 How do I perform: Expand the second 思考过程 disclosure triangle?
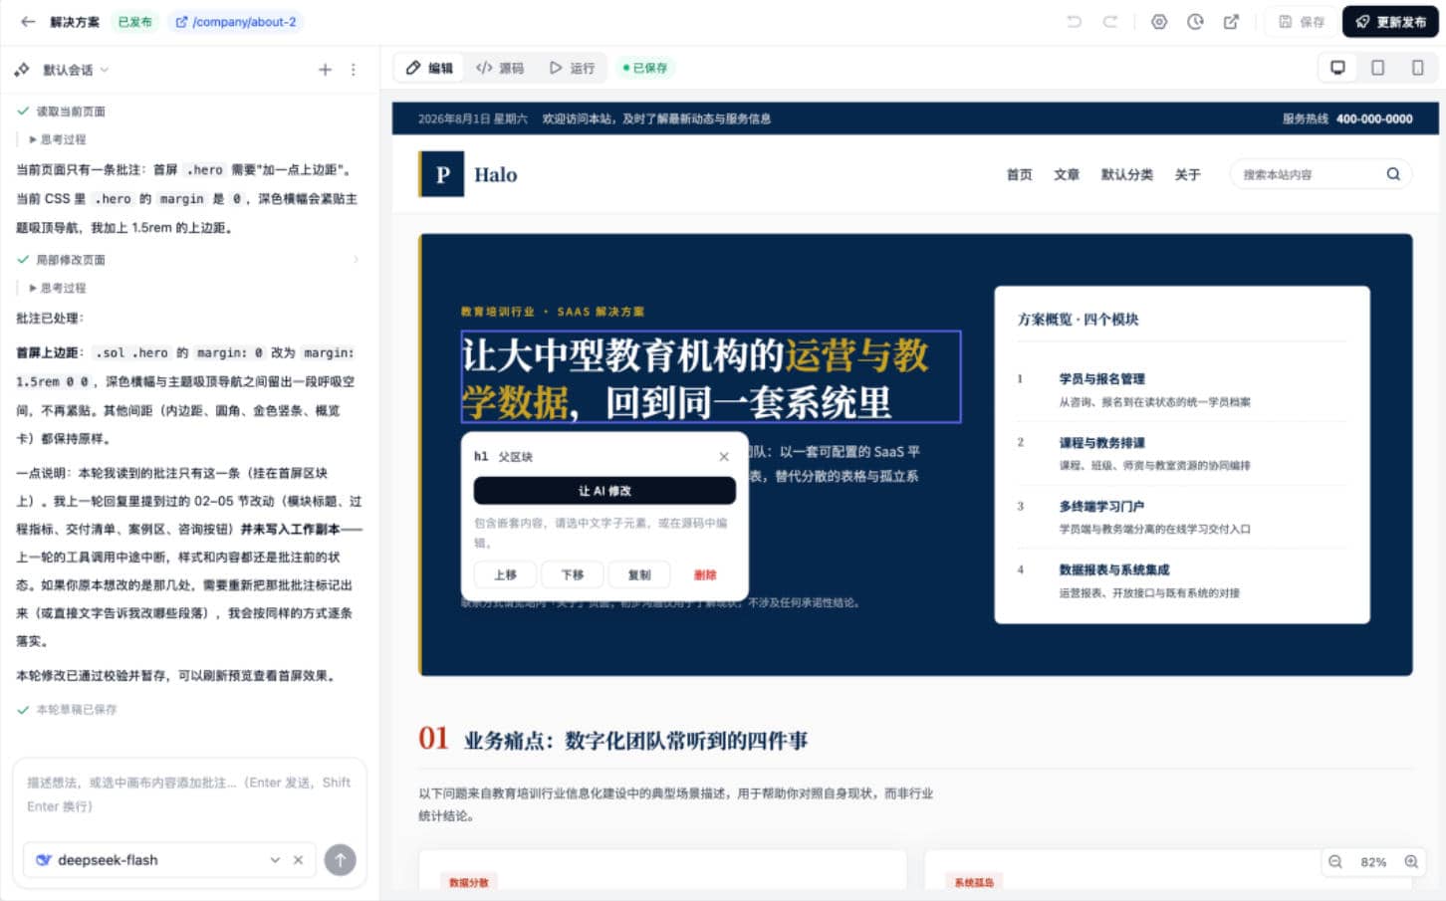pyautogui.click(x=33, y=288)
